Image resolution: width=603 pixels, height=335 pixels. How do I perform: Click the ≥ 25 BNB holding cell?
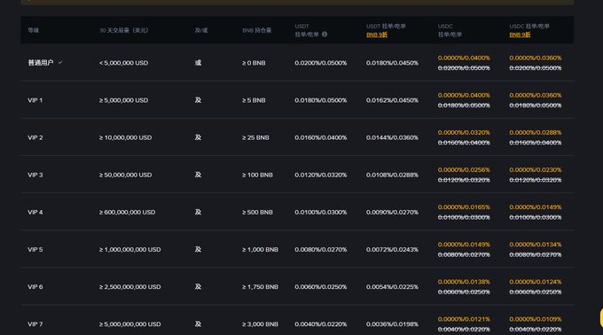pyautogui.click(x=255, y=137)
